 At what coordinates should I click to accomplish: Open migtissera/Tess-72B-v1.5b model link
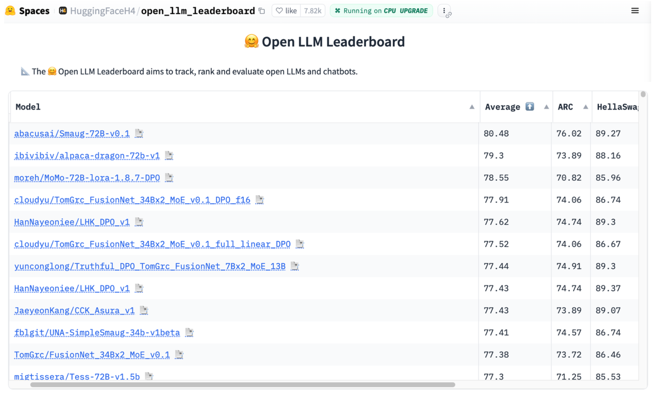77,376
